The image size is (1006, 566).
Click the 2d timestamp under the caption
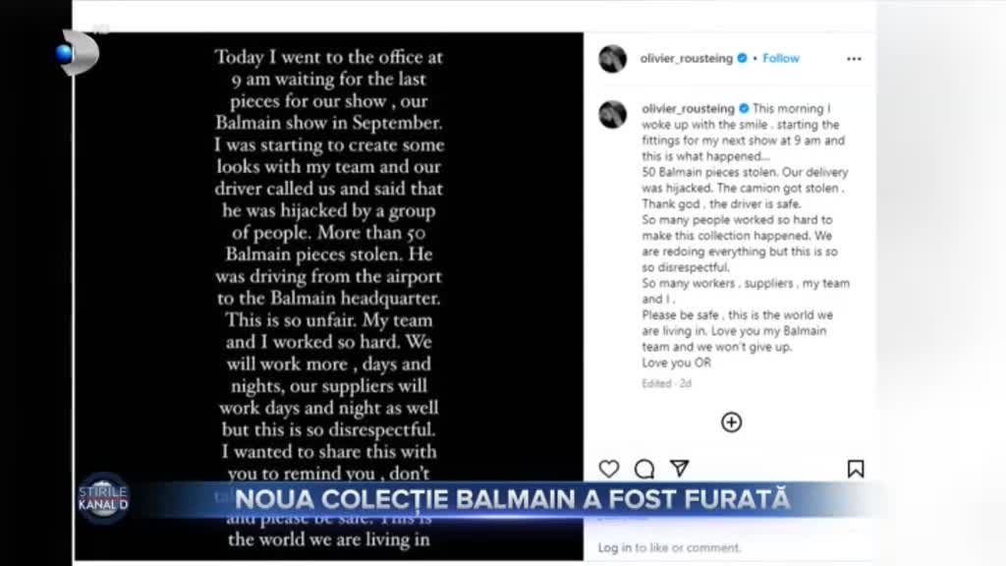[686, 383]
